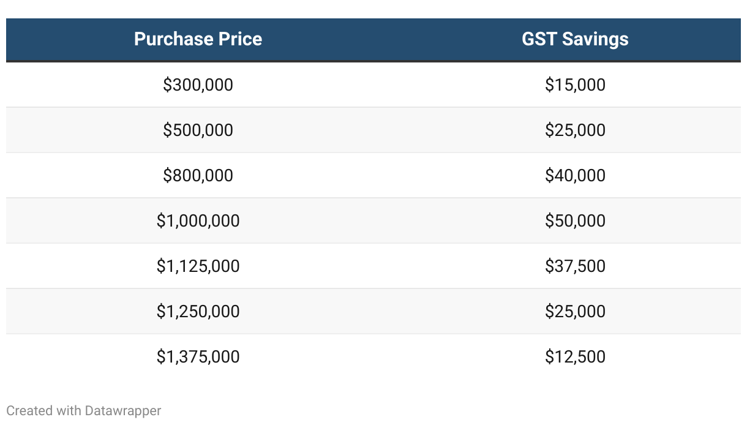Image resolution: width=747 pixels, height=425 pixels.
Task: Click the Purchase Price column header
Action: pos(198,39)
